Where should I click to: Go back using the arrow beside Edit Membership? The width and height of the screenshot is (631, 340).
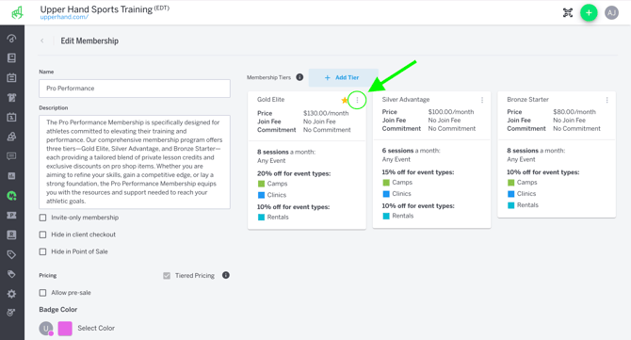[42, 40]
